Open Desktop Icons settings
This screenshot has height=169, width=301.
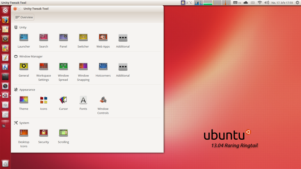pos(24,138)
